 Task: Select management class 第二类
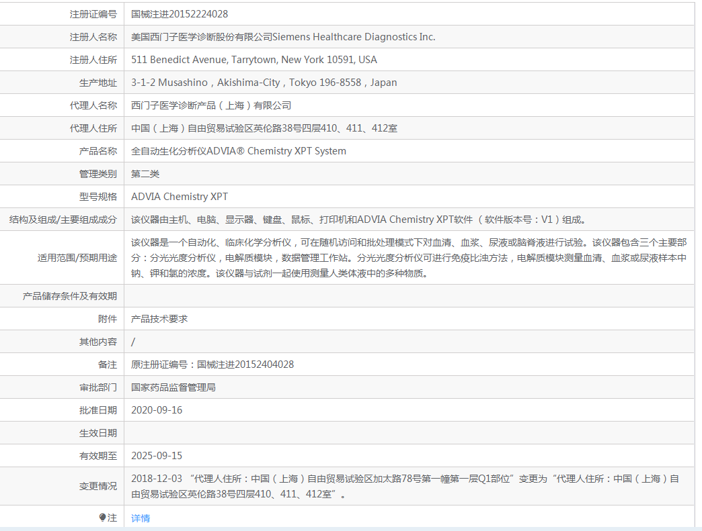[145, 174]
